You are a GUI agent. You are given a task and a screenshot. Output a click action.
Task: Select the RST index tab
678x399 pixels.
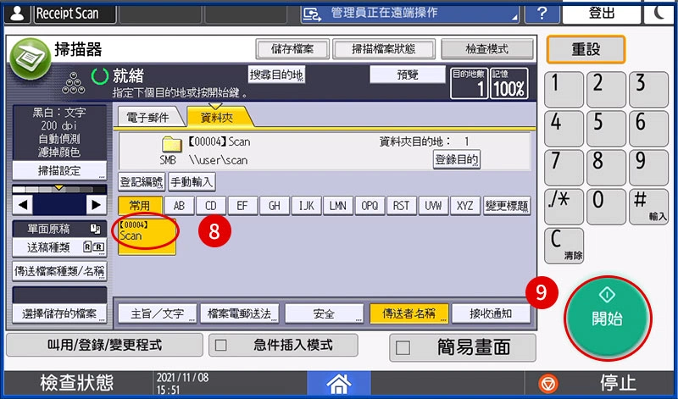tap(402, 206)
